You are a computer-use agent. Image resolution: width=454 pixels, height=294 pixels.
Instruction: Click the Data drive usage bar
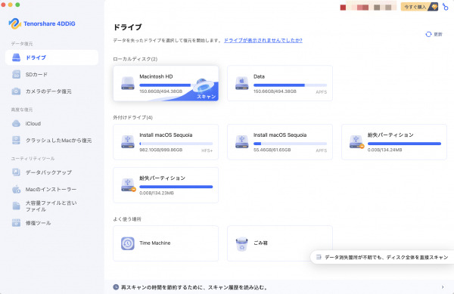[x=290, y=85]
